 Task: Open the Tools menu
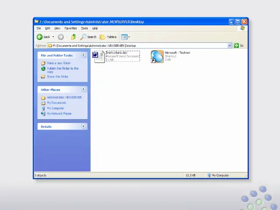(84, 28)
